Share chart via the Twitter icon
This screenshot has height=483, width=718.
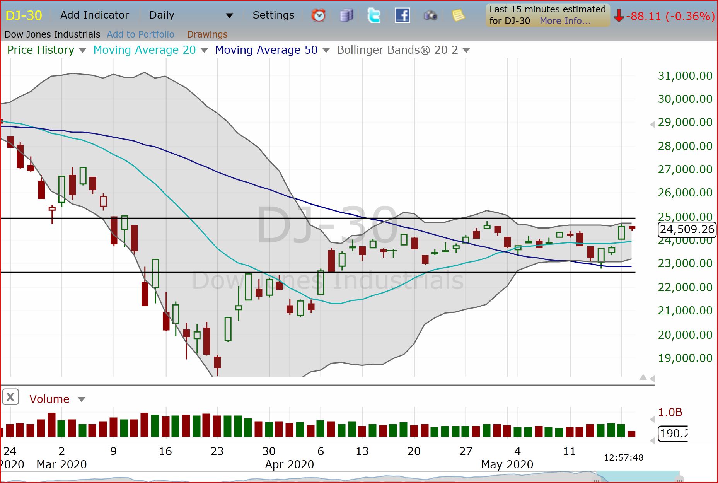(374, 15)
